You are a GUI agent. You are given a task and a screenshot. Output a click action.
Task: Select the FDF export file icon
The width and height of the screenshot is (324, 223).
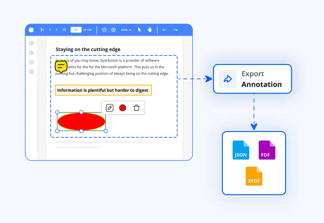pyautogui.click(x=266, y=150)
